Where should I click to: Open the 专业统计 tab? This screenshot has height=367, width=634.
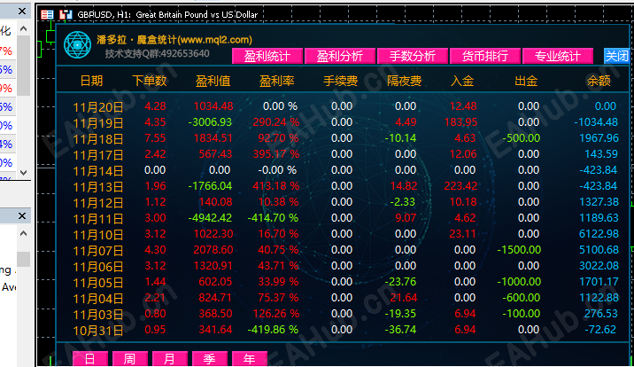(558, 56)
